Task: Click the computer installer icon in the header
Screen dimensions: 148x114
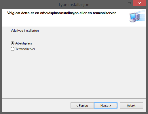Action: click(137, 16)
